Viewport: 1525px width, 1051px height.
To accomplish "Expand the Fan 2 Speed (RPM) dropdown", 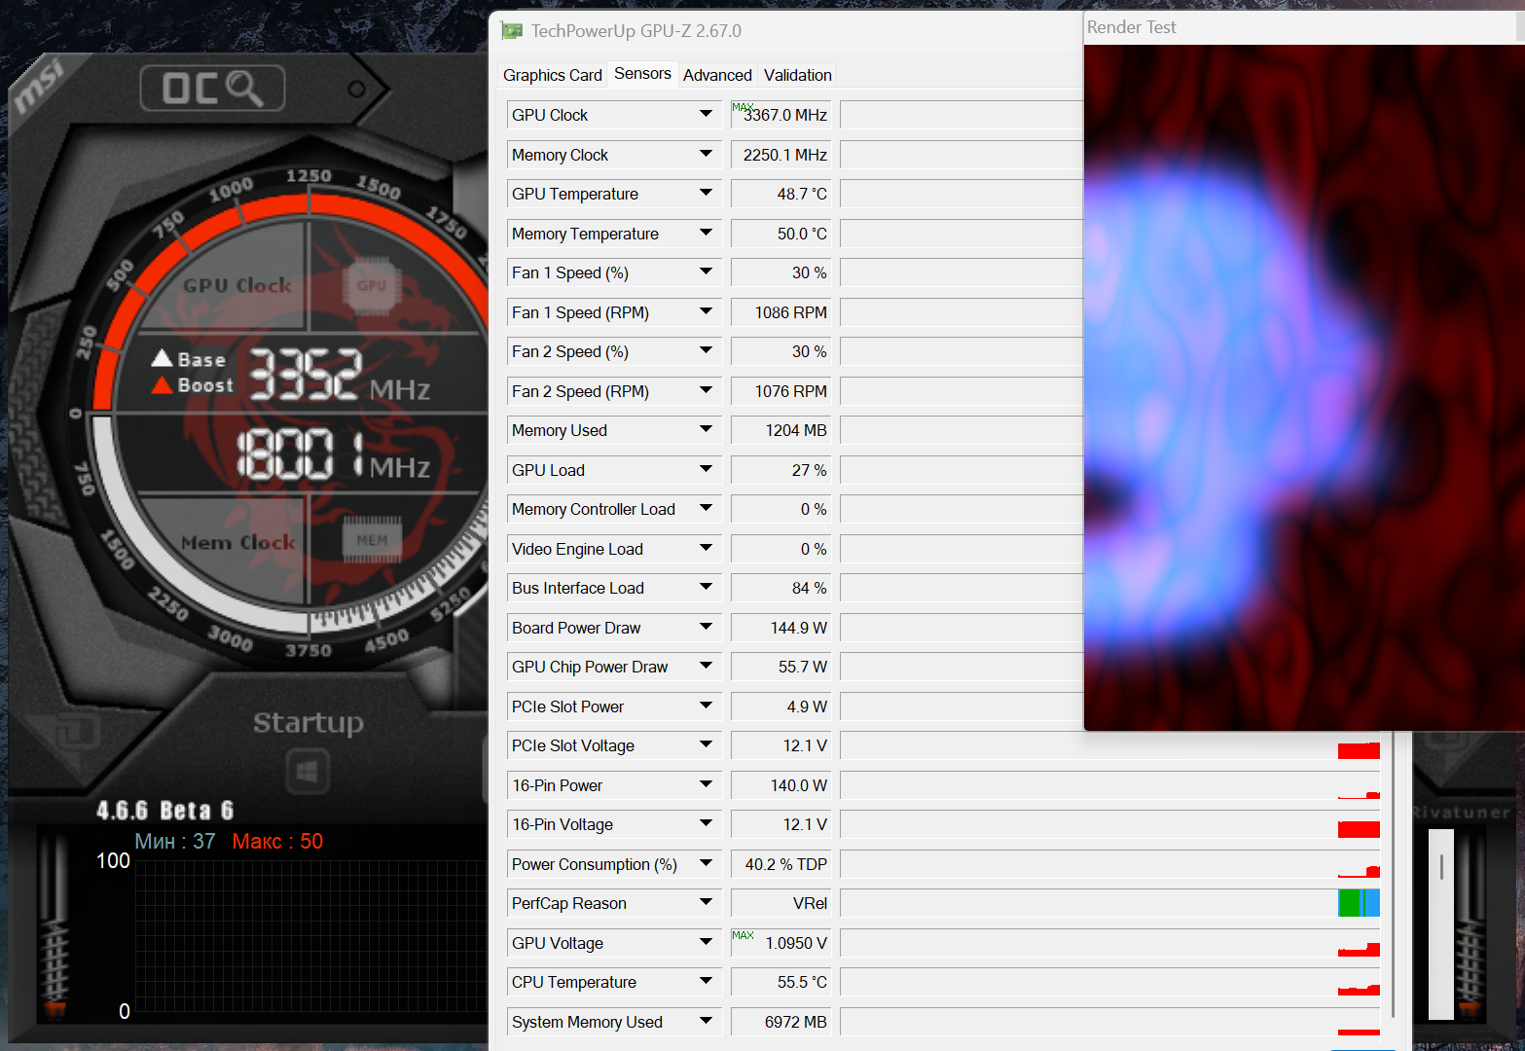I will (x=707, y=391).
